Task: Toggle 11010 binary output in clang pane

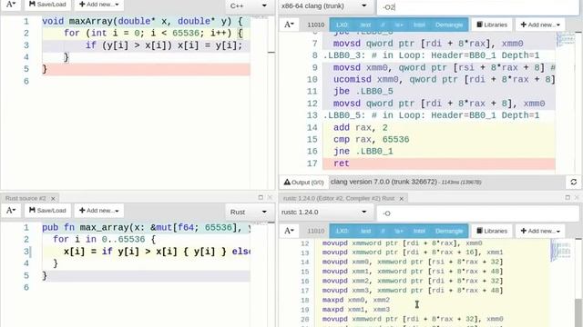Action: pyautogui.click(x=316, y=25)
